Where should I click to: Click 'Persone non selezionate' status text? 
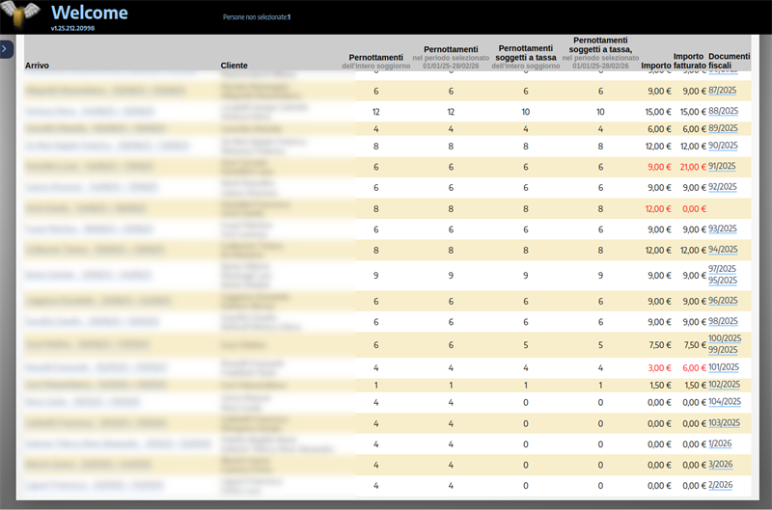click(x=256, y=17)
